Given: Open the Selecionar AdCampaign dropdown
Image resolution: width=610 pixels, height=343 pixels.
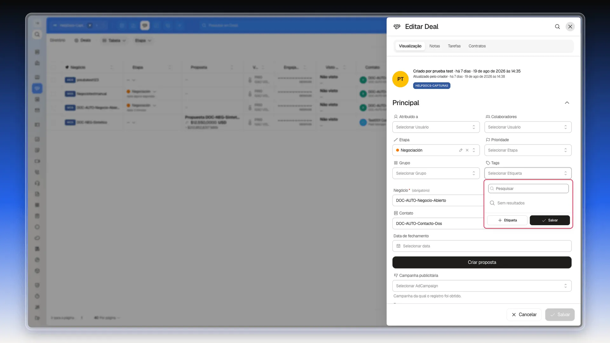Looking at the screenshot, I should click(482, 286).
